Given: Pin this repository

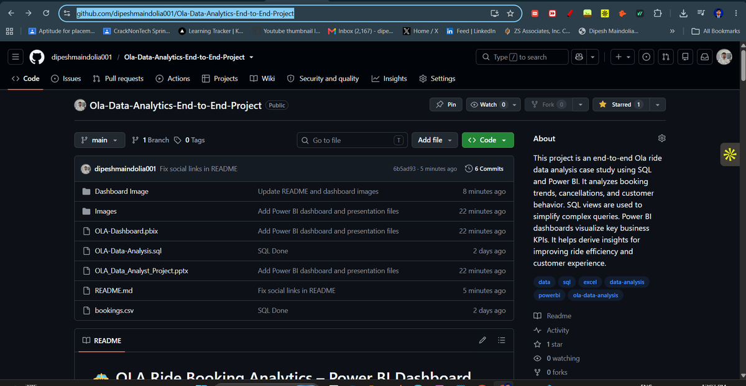Looking at the screenshot, I should click(446, 104).
